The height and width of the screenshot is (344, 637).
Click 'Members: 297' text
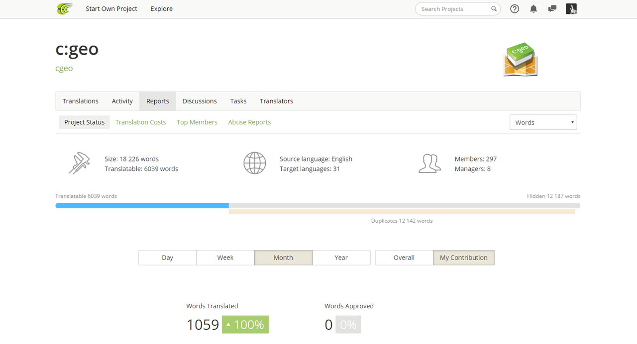pos(476,159)
